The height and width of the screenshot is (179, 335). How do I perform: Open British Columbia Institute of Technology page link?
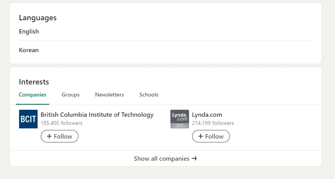coord(97,115)
